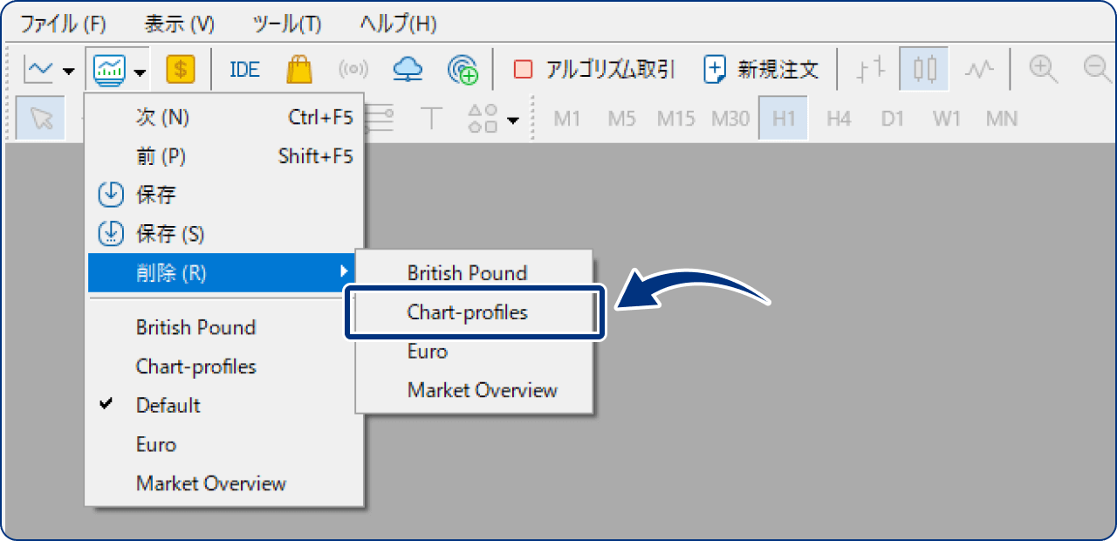Click 新規注文 new order button
The width and height of the screenshot is (1117, 541).
point(762,69)
